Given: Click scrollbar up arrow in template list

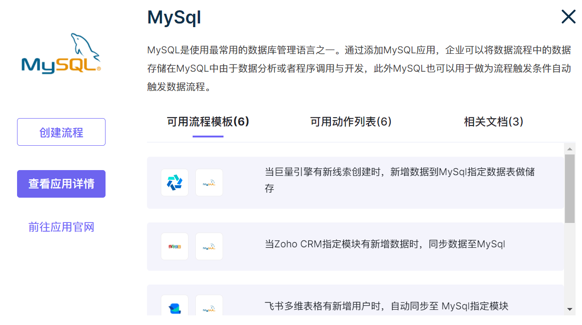Looking at the screenshot, I should click(570, 148).
